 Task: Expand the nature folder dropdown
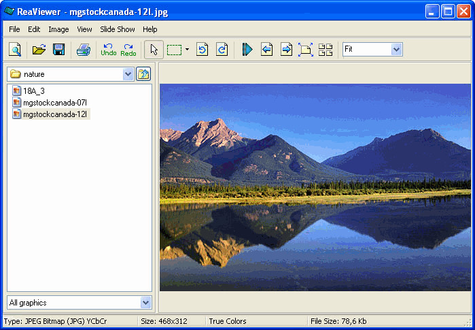point(128,74)
